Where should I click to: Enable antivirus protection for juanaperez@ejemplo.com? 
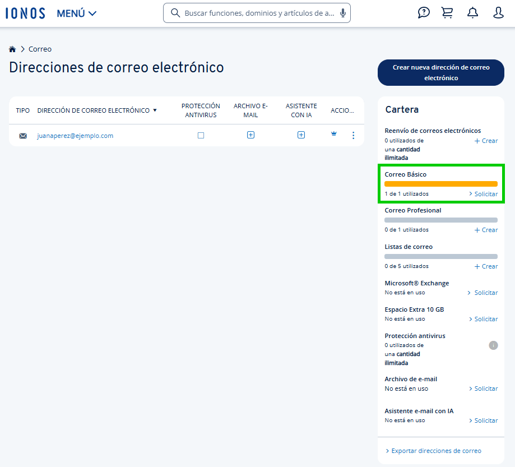[201, 135]
